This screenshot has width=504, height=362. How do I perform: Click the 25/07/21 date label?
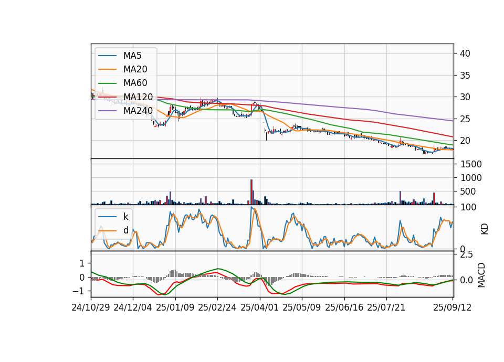pyautogui.click(x=386, y=307)
